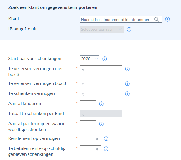The height and width of the screenshot is (160, 181).
Task: Click the Te vererven vermogen box 3 input
Action: [x=101, y=84]
